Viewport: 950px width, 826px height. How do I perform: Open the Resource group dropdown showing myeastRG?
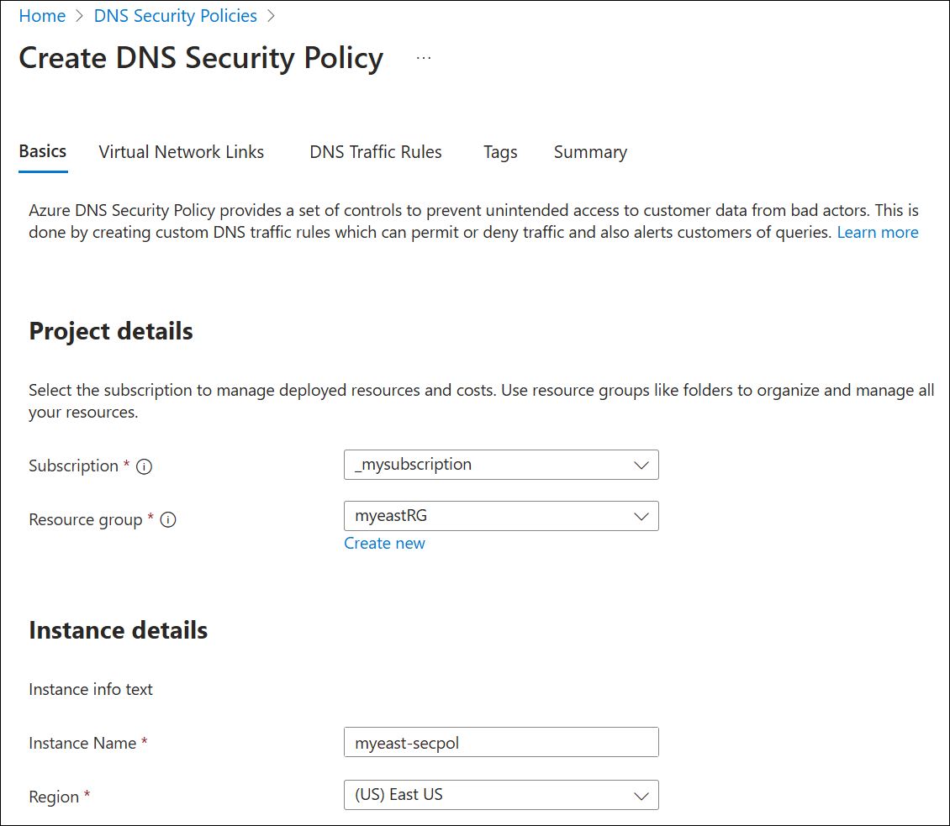coord(501,516)
